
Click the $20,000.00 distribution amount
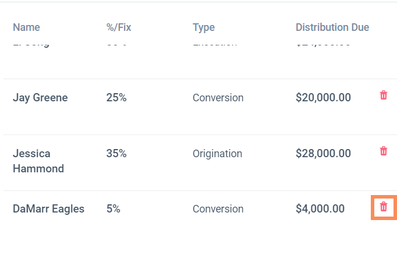tap(323, 98)
